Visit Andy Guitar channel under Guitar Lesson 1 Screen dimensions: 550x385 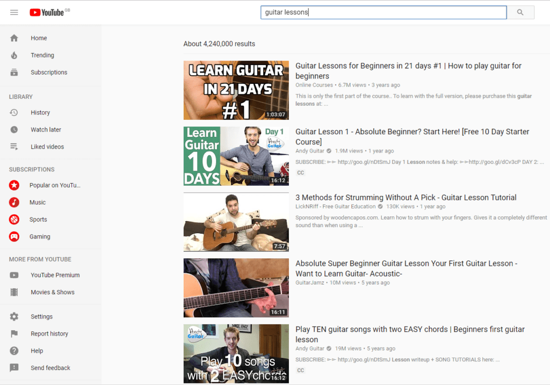[x=310, y=151]
